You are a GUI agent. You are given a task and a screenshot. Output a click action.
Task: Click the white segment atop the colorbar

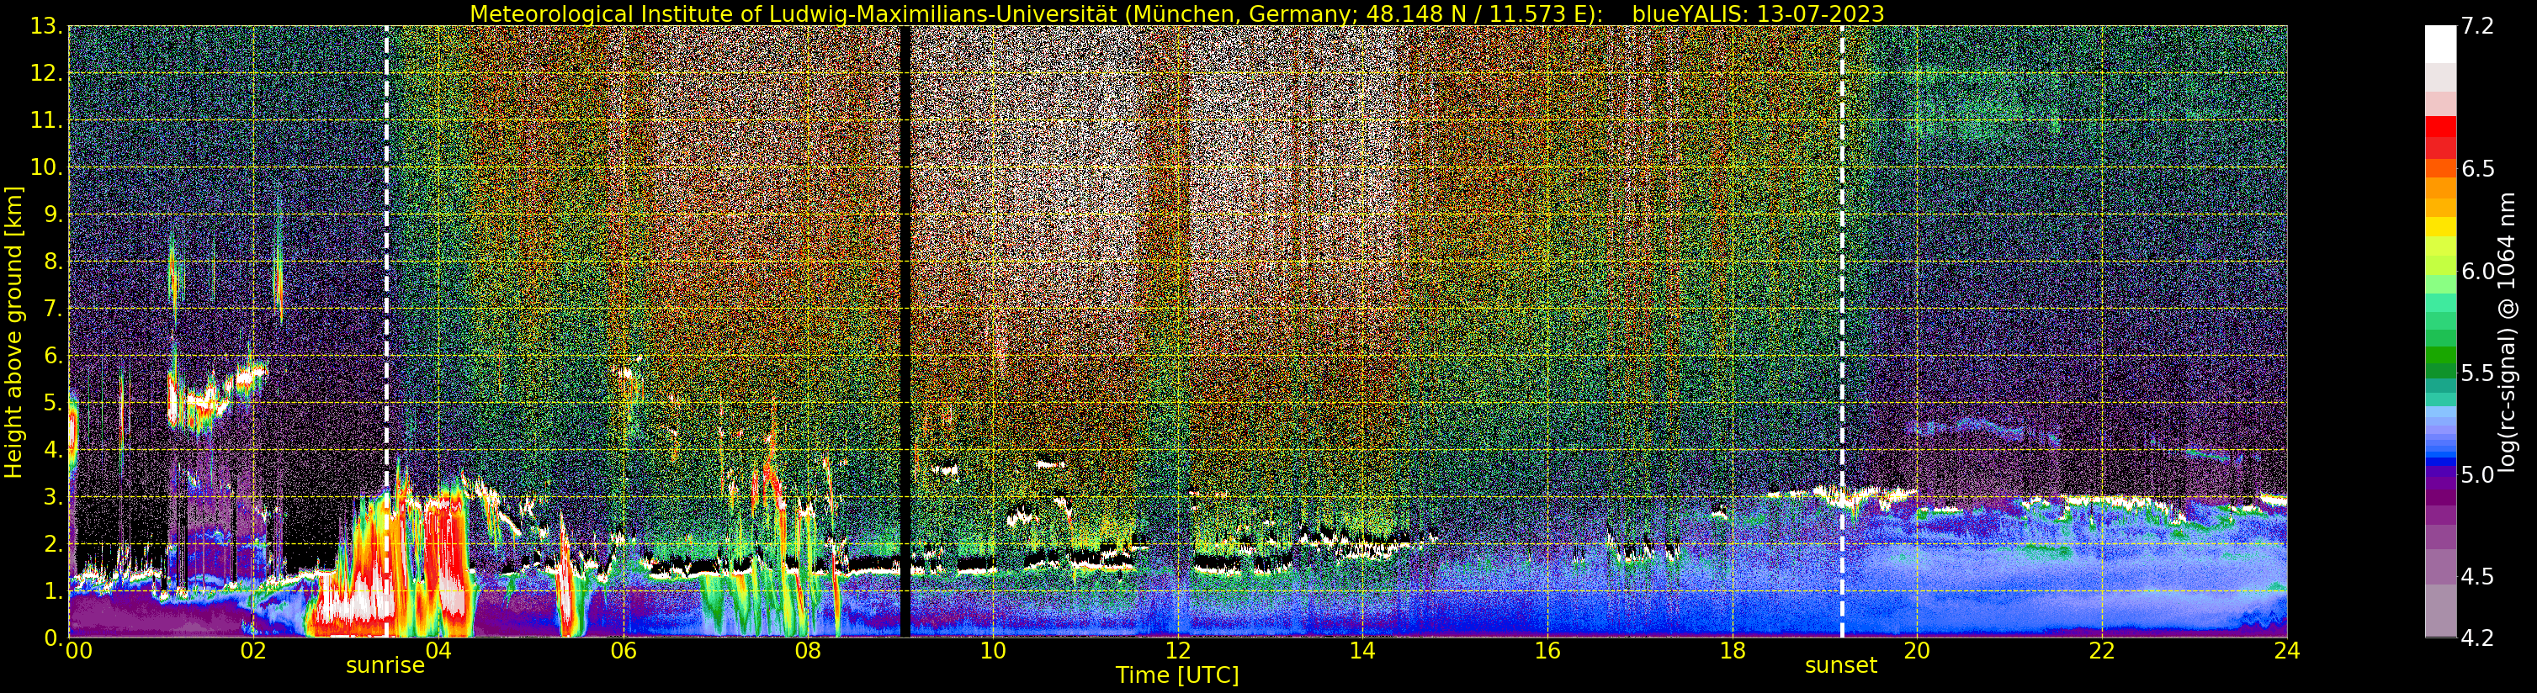pyautogui.click(x=2440, y=45)
